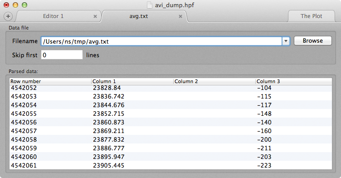Click the value 23852.715 in Column 1

click(108, 114)
